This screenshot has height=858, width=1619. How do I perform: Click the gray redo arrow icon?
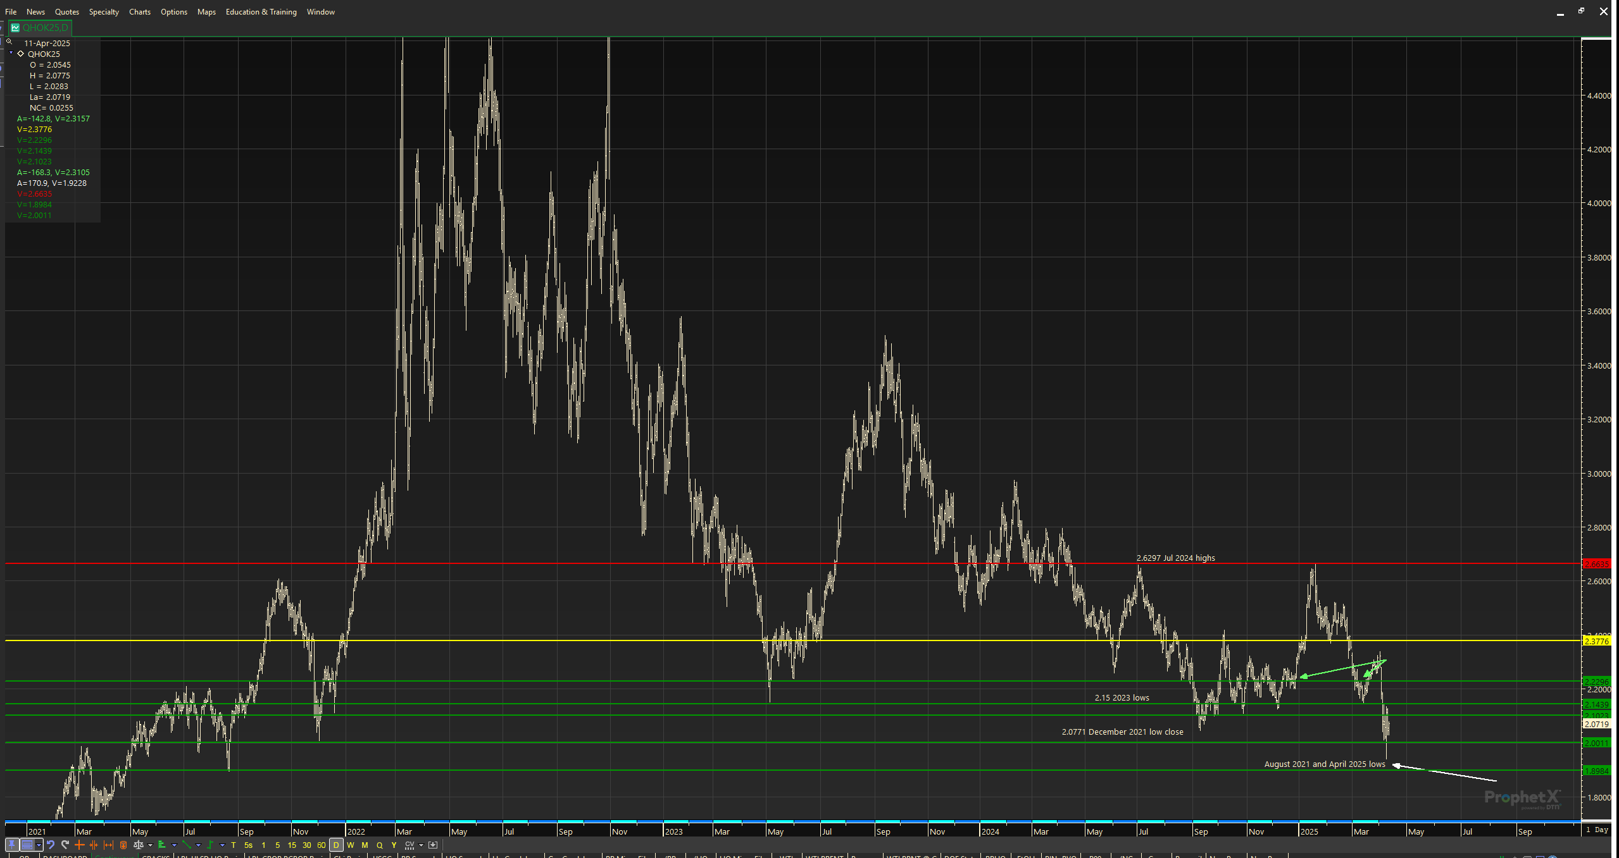[65, 845]
